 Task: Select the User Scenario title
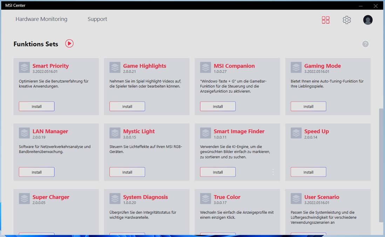coord(322,197)
